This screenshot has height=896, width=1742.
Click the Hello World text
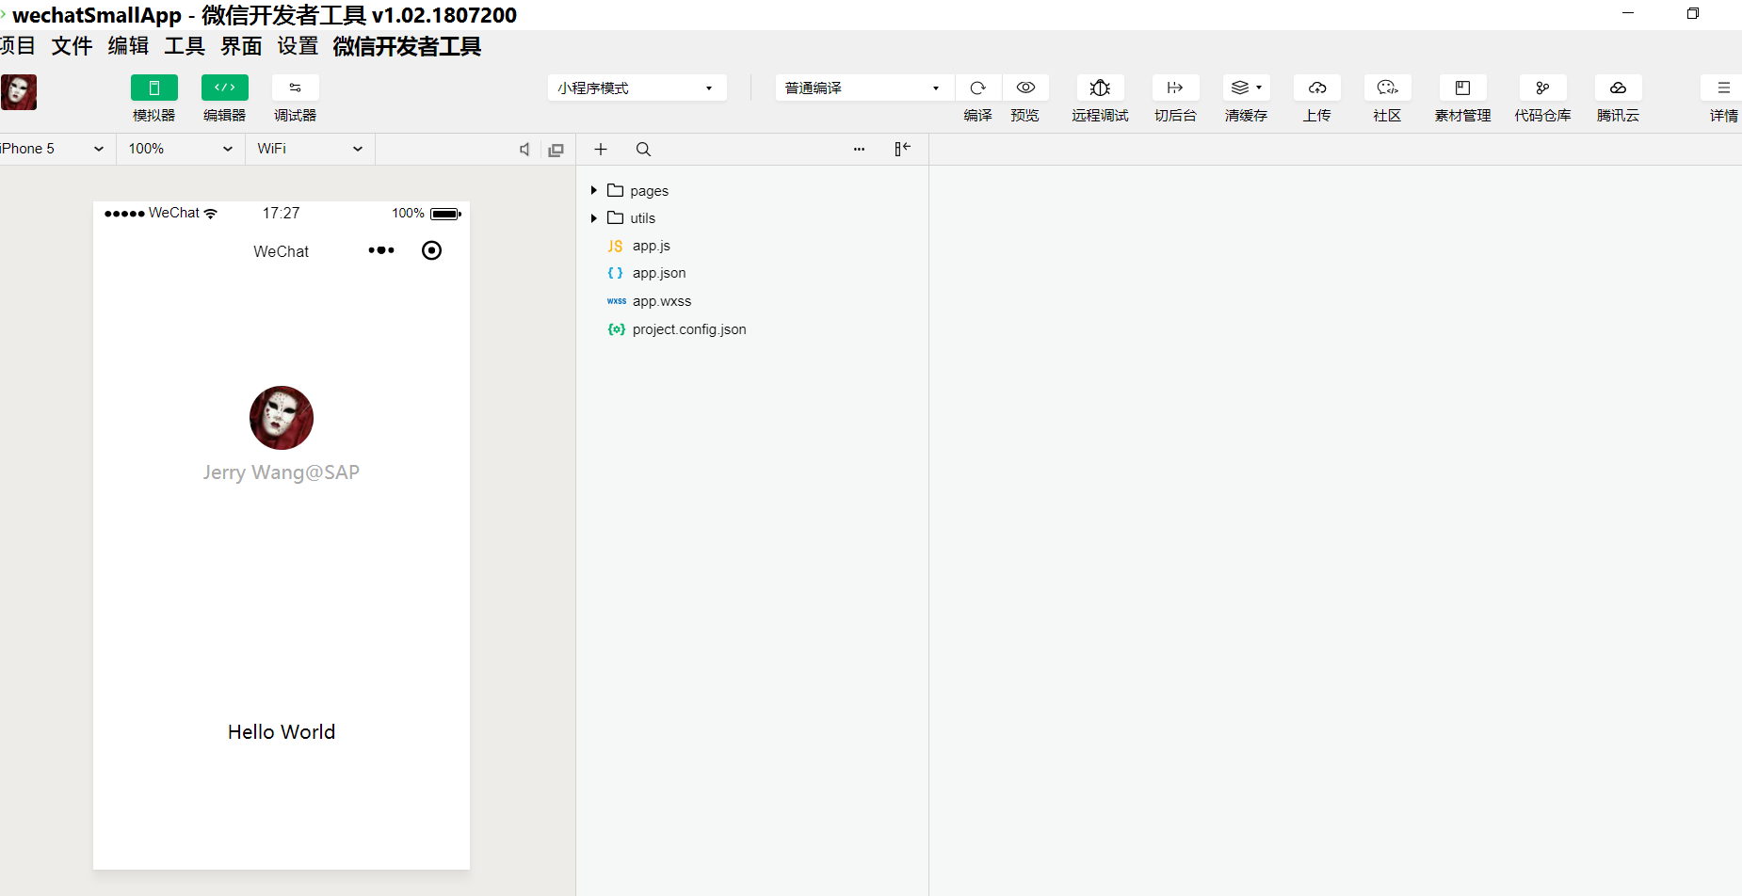click(282, 732)
